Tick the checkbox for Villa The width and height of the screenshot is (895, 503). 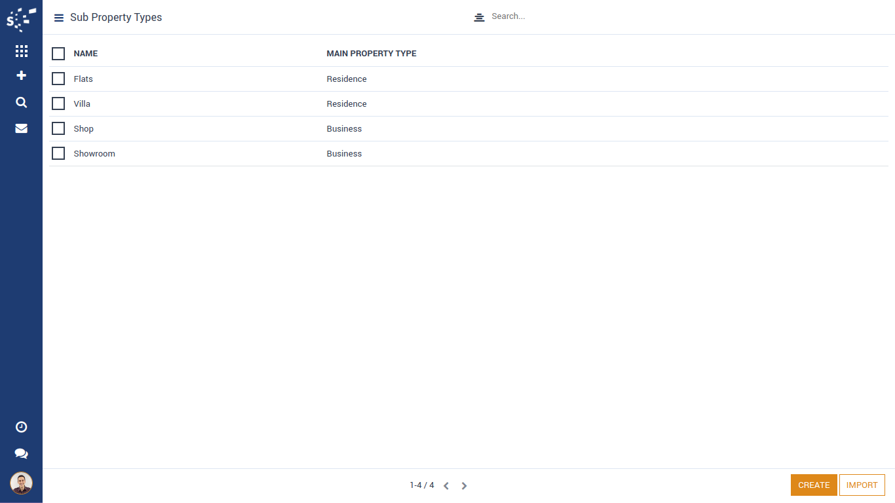tap(58, 103)
